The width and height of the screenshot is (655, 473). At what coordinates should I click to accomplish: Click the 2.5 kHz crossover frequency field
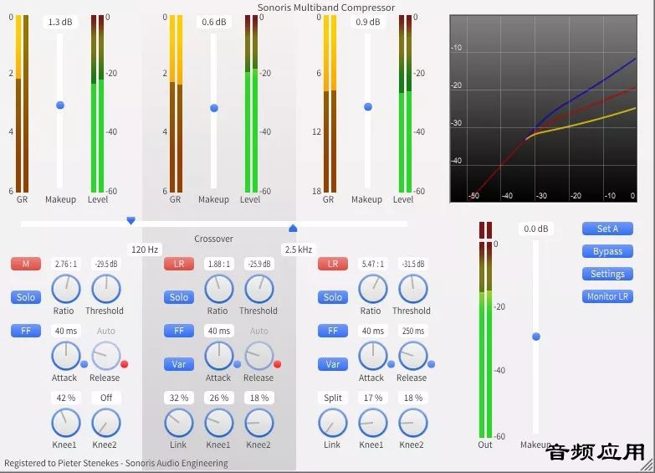coord(299,249)
